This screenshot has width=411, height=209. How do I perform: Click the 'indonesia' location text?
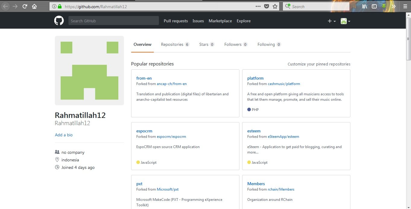(70, 160)
